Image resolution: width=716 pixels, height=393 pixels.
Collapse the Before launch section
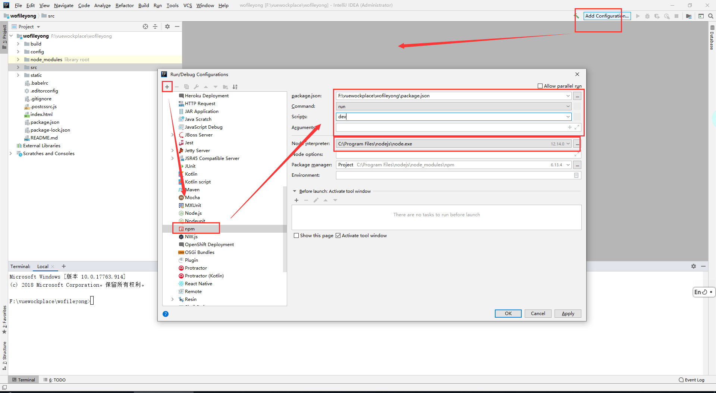pos(295,191)
